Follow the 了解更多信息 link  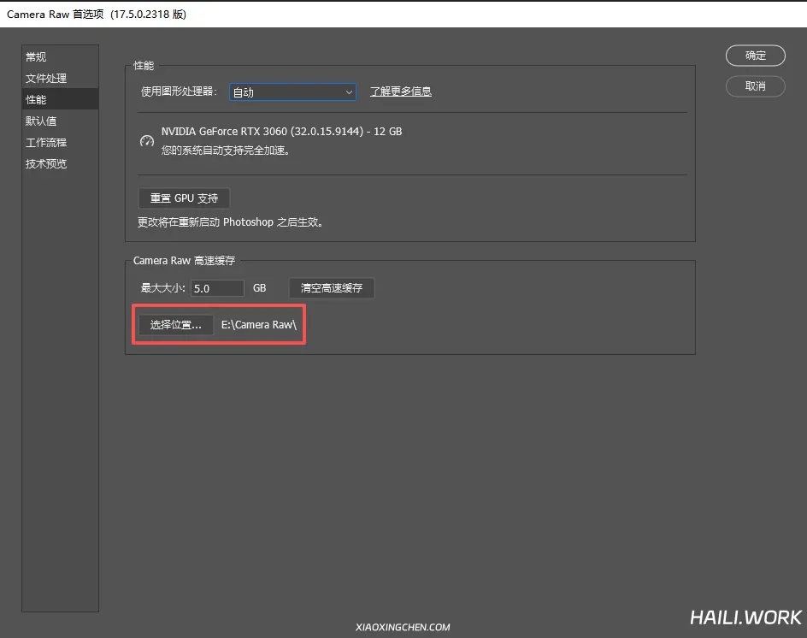tap(400, 92)
